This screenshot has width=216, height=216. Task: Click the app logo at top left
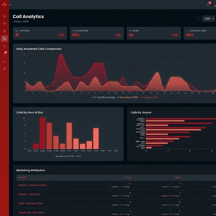click(4, 4)
